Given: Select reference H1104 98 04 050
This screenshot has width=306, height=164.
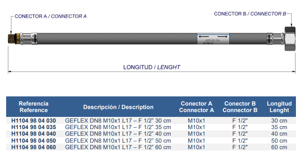Looking at the screenshot, I should [x=34, y=140].
